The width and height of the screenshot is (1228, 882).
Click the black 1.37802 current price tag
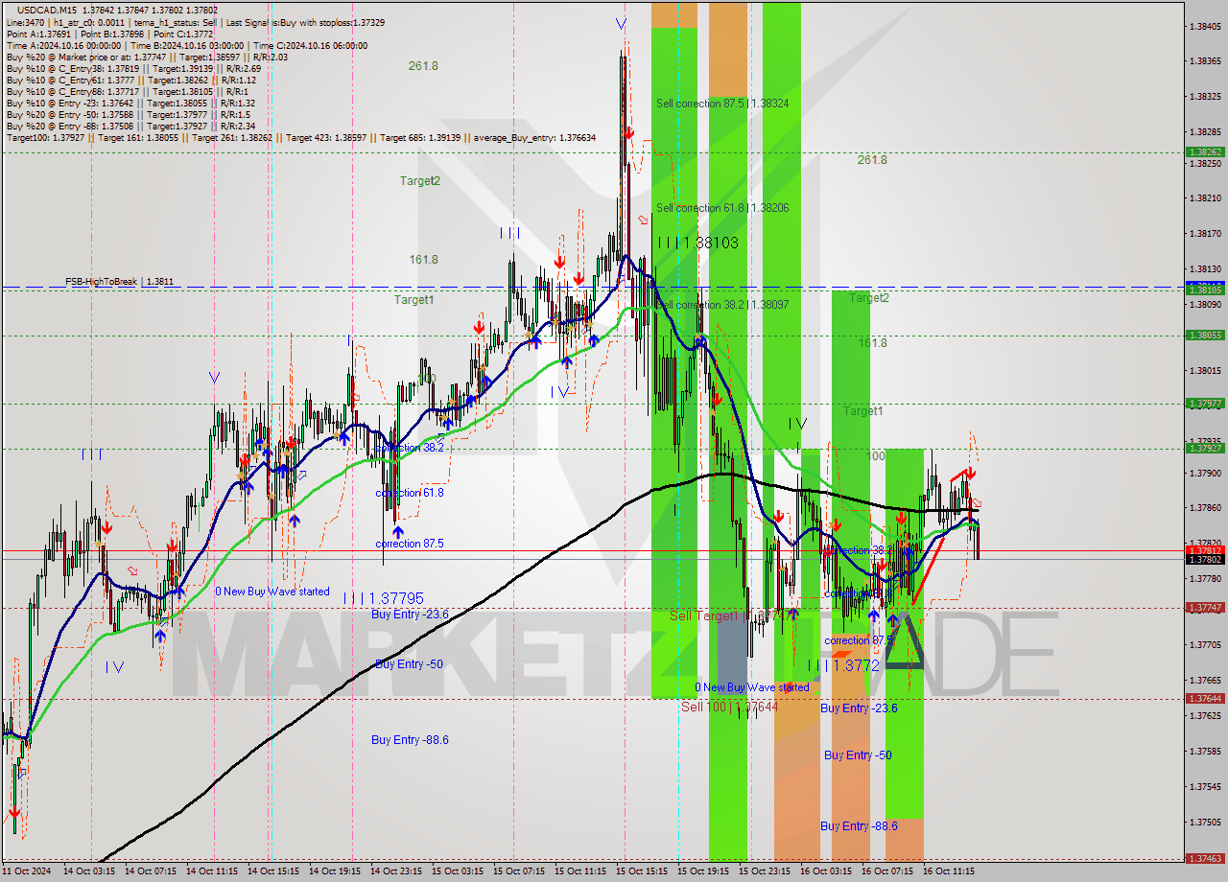coord(1205,559)
